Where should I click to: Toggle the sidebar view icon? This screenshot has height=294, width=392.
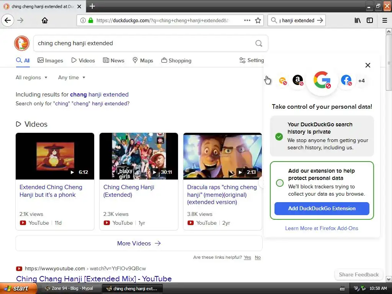pos(370,20)
